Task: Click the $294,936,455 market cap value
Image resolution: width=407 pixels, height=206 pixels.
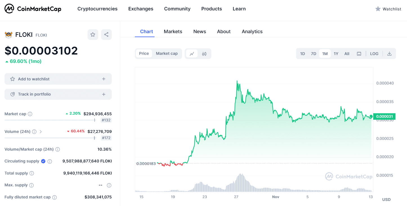Action: point(98,114)
